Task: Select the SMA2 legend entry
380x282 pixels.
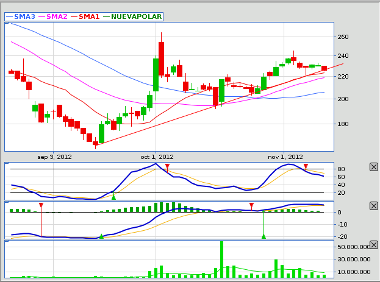Action: tap(53, 16)
